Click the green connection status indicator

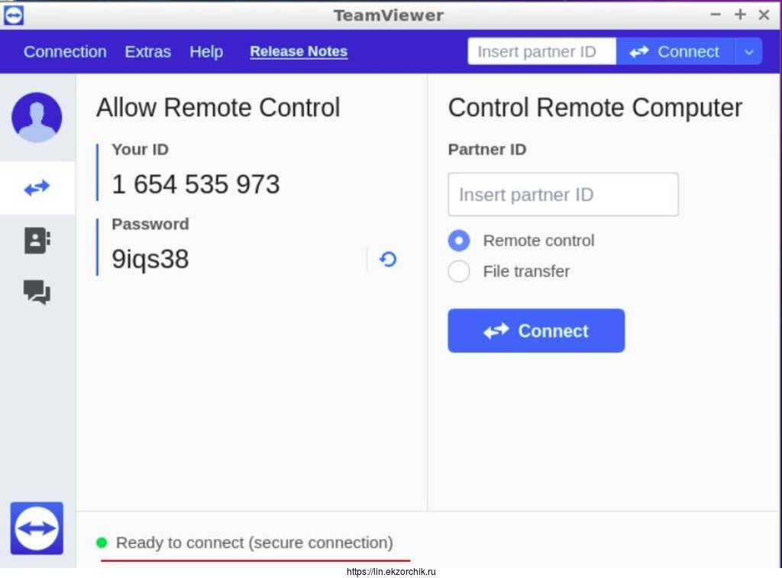(x=102, y=543)
